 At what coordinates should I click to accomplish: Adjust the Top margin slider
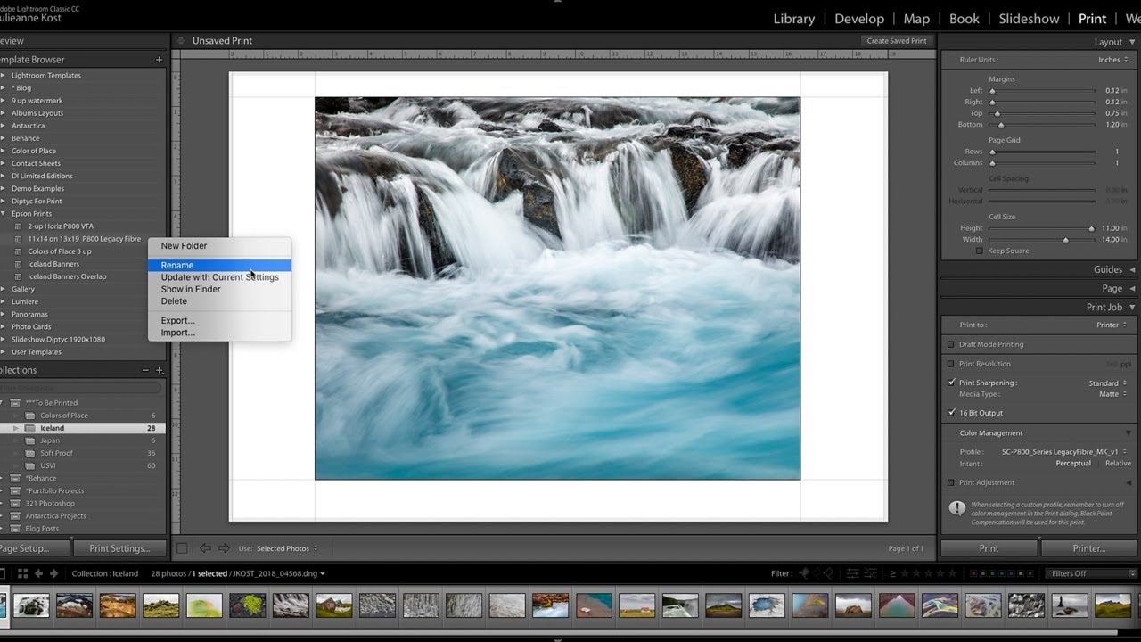[x=997, y=113]
